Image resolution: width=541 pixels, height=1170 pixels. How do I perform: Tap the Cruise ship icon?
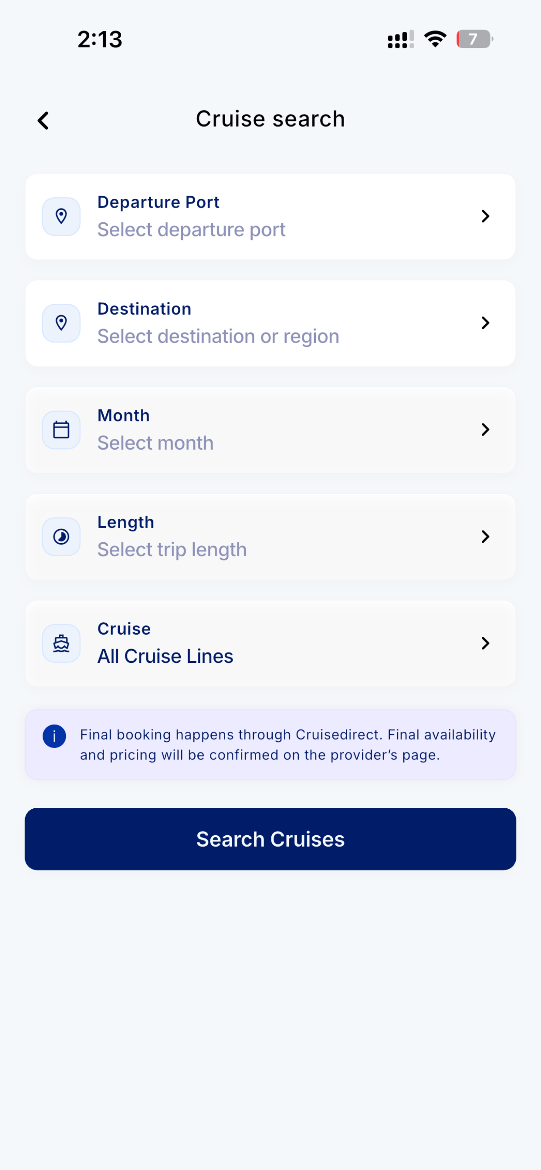(61, 644)
